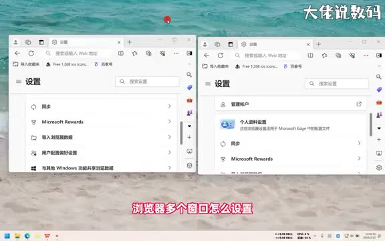Open Collections icon in left Edge window
Viewport: 385px width, 241px height.
point(148,53)
